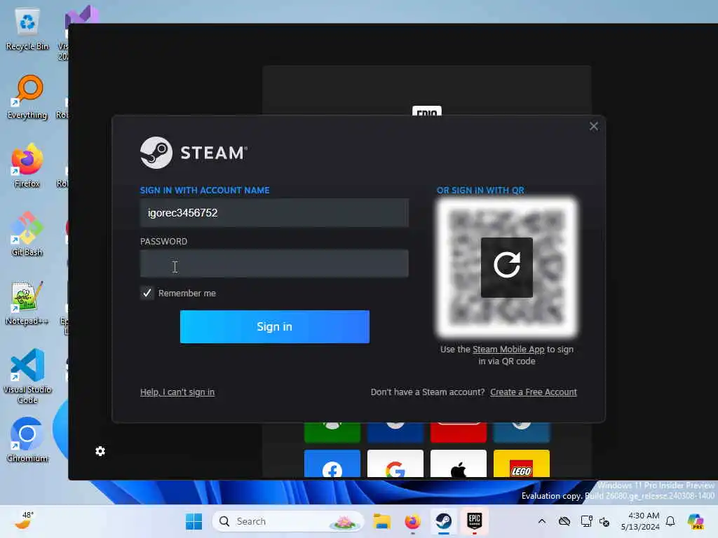This screenshot has height=538, width=718.
Task: Select Facebook login tile in Epic window
Action: point(332,464)
